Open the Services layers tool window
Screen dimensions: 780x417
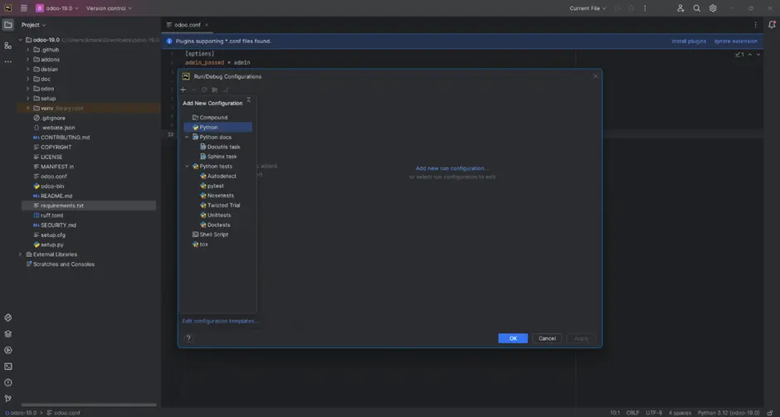click(8, 334)
